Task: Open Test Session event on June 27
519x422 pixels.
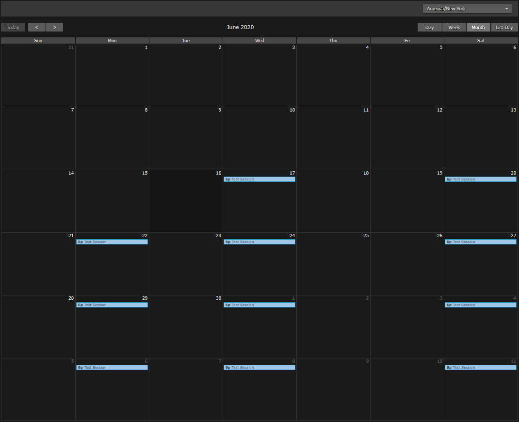Action: click(480, 242)
